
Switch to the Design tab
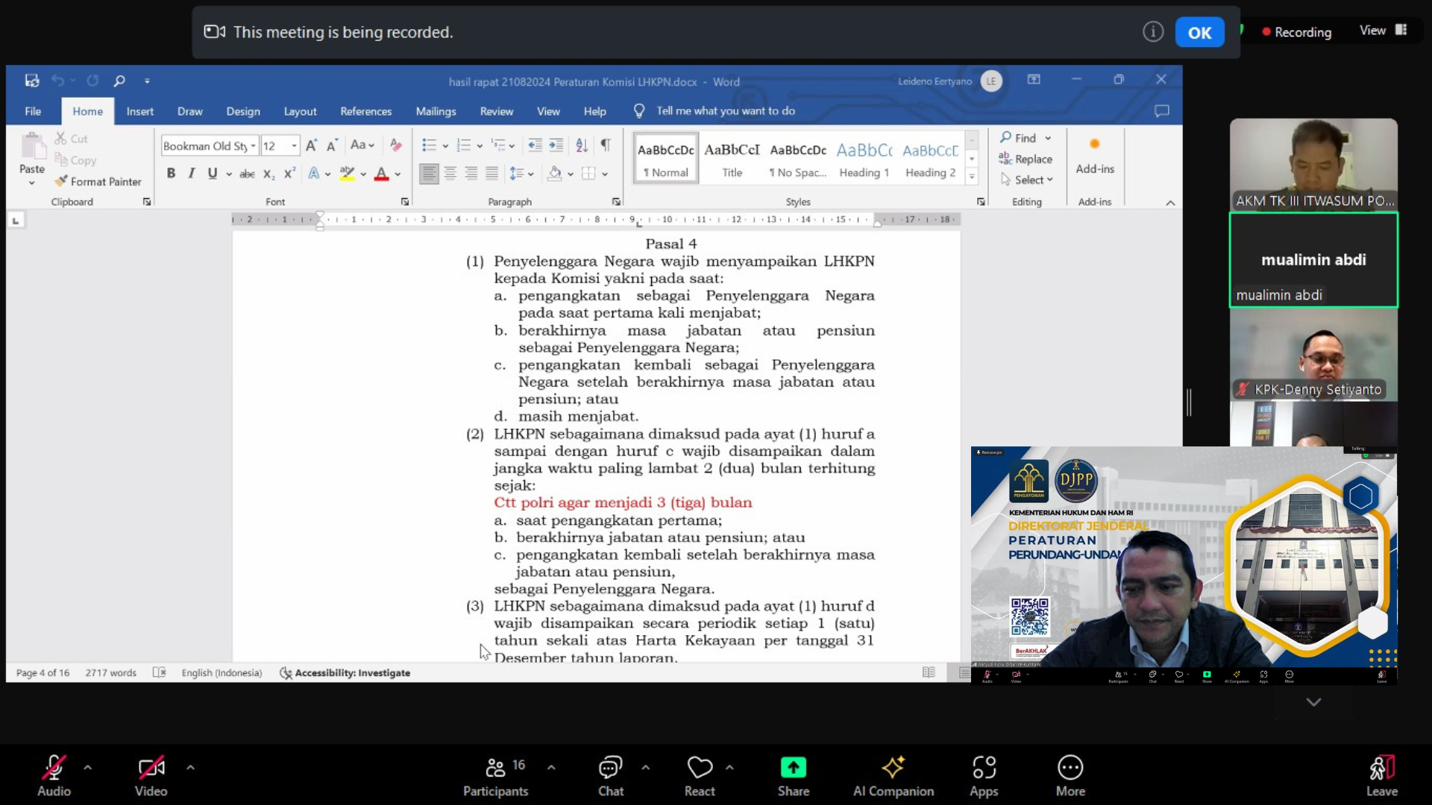coord(243,111)
